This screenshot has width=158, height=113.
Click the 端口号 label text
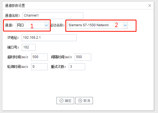pos(13,47)
